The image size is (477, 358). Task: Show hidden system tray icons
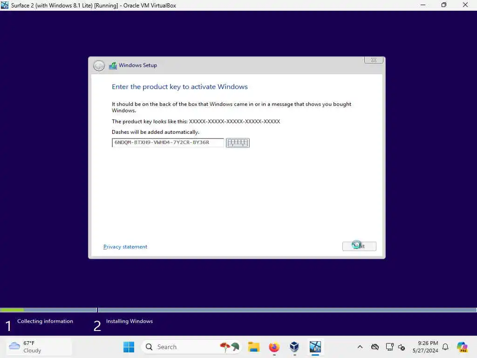[x=360, y=347]
